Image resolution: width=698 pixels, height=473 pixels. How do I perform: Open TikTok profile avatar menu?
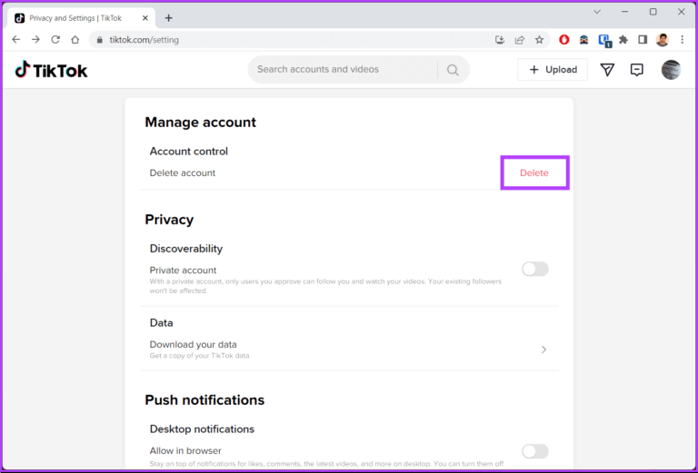click(x=671, y=70)
